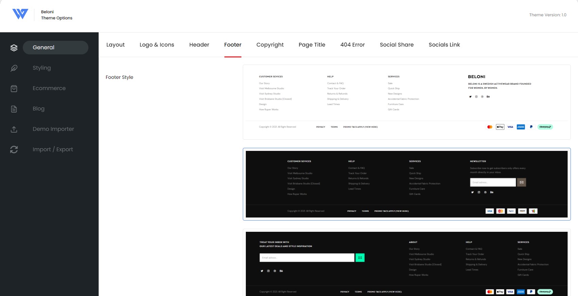578x296 pixels.
Task: Click the Demo Importer upload icon
Action: (14, 129)
